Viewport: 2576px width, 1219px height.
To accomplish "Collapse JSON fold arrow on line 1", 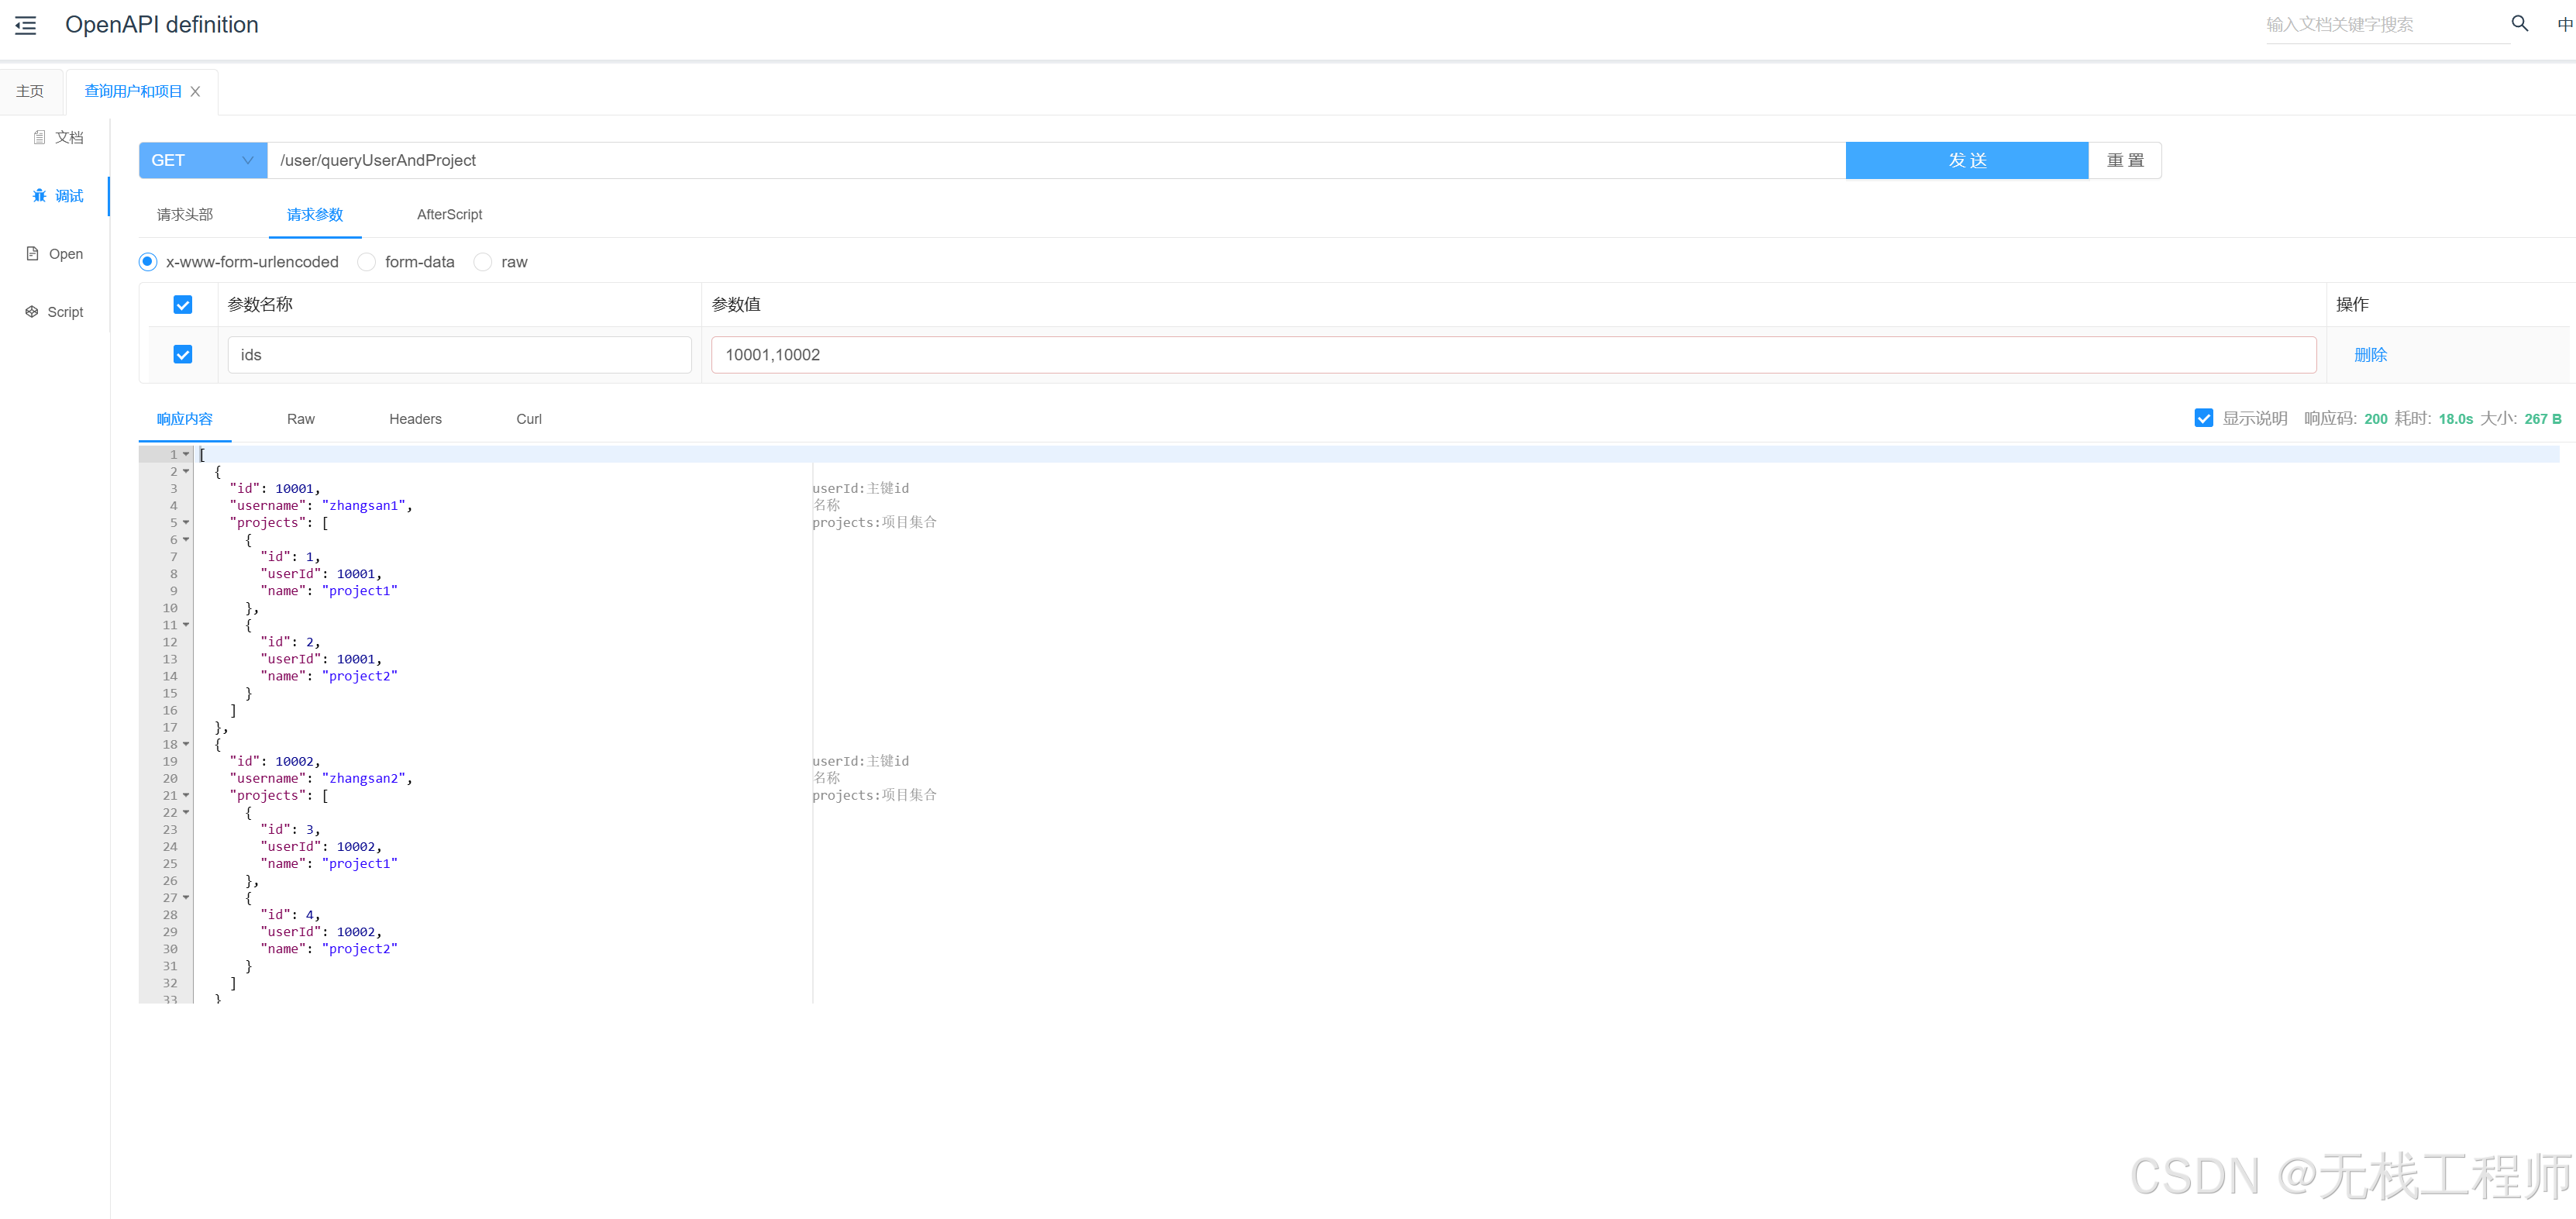I will pyautogui.click(x=186, y=454).
